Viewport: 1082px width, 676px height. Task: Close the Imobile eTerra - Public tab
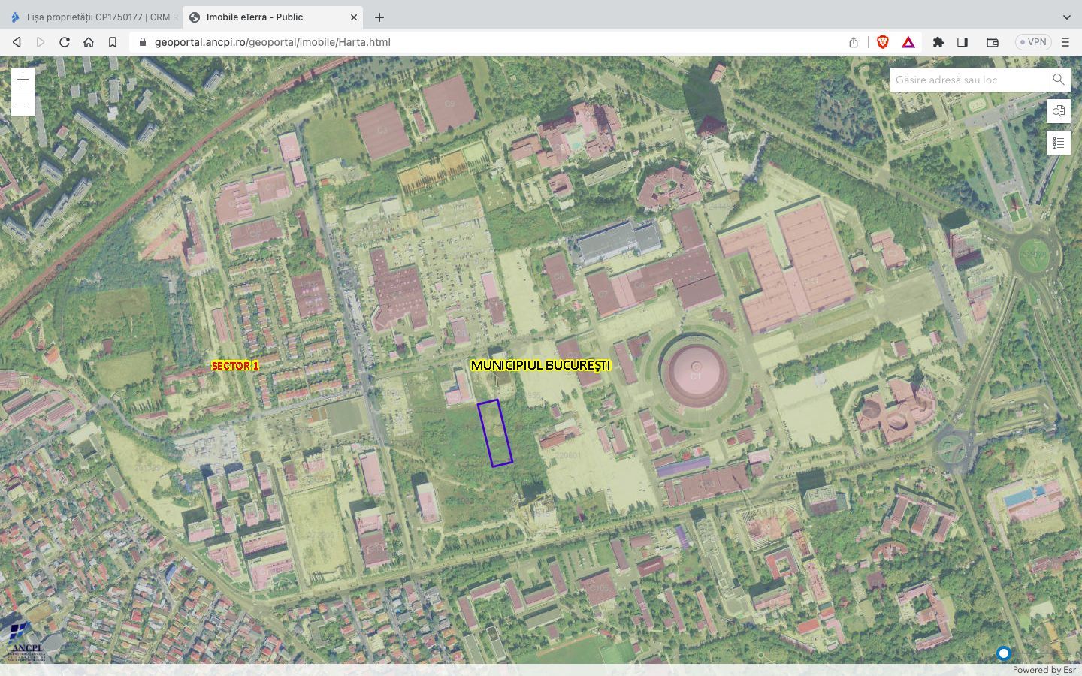[354, 17]
